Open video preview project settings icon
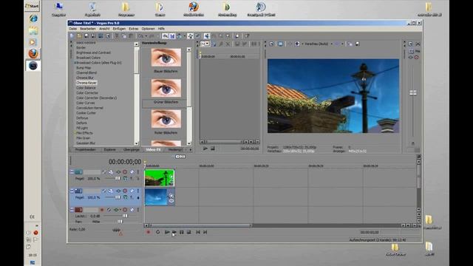Screen dimensions: 473x266 click(271, 44)
